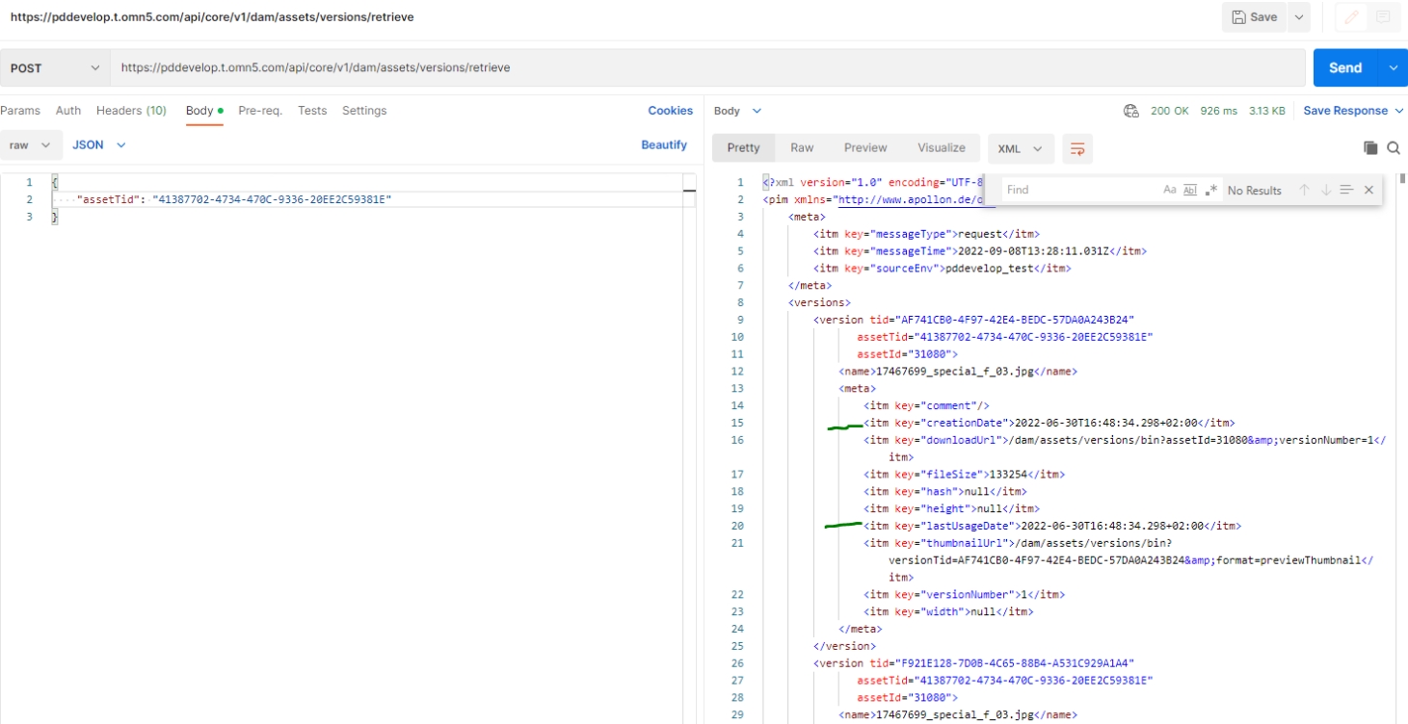Toggle line wrap in response viewer

(x=1077, y=148)
